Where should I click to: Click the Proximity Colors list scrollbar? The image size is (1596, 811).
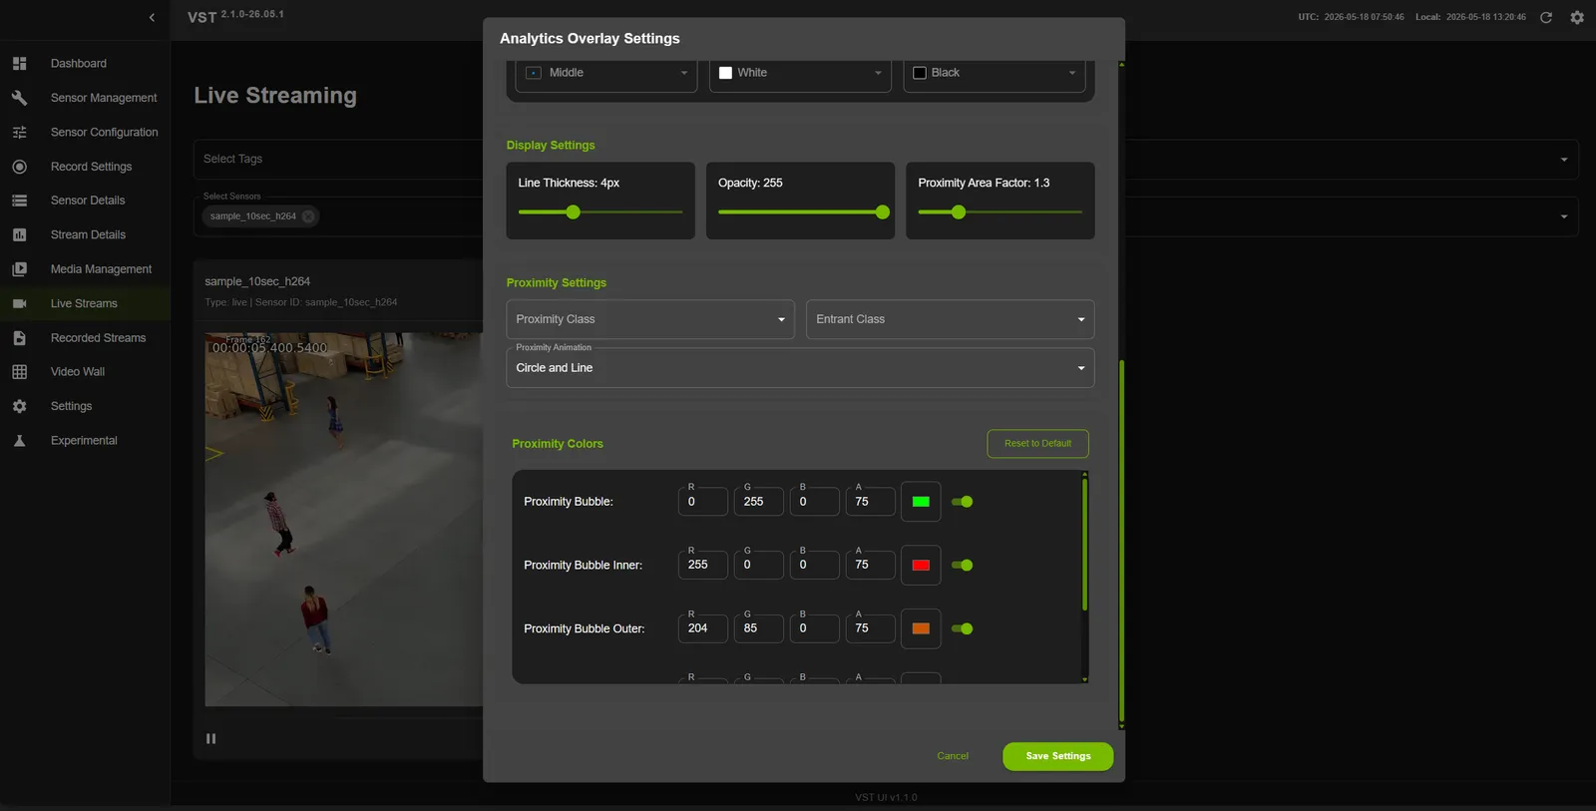click(1084, 545)
